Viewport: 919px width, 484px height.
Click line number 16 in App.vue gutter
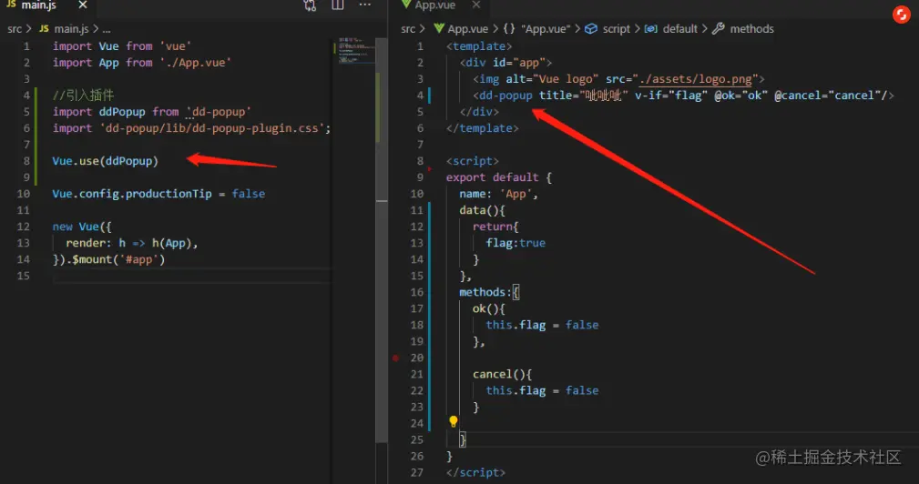click(x=417, y=292)
